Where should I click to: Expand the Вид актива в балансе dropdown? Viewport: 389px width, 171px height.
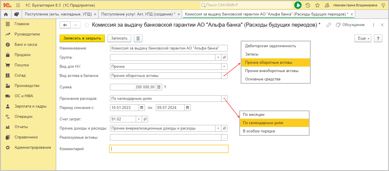(224, 76)
